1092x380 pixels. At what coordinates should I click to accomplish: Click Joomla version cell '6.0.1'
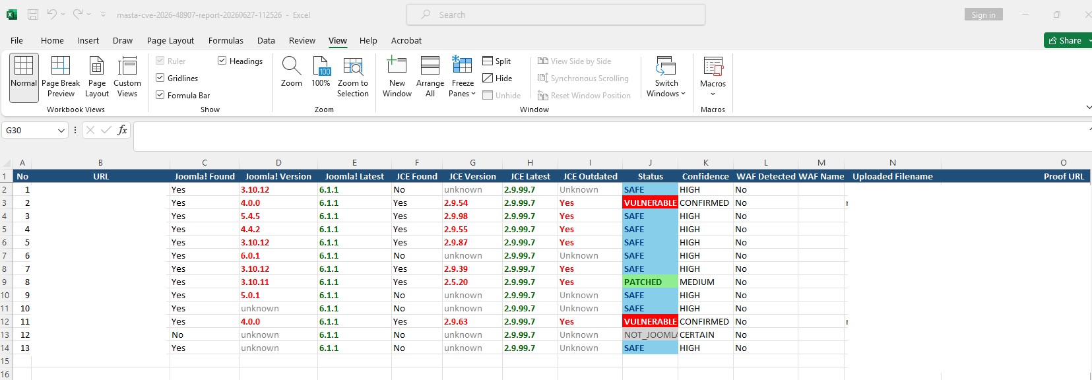pos(278,255)
